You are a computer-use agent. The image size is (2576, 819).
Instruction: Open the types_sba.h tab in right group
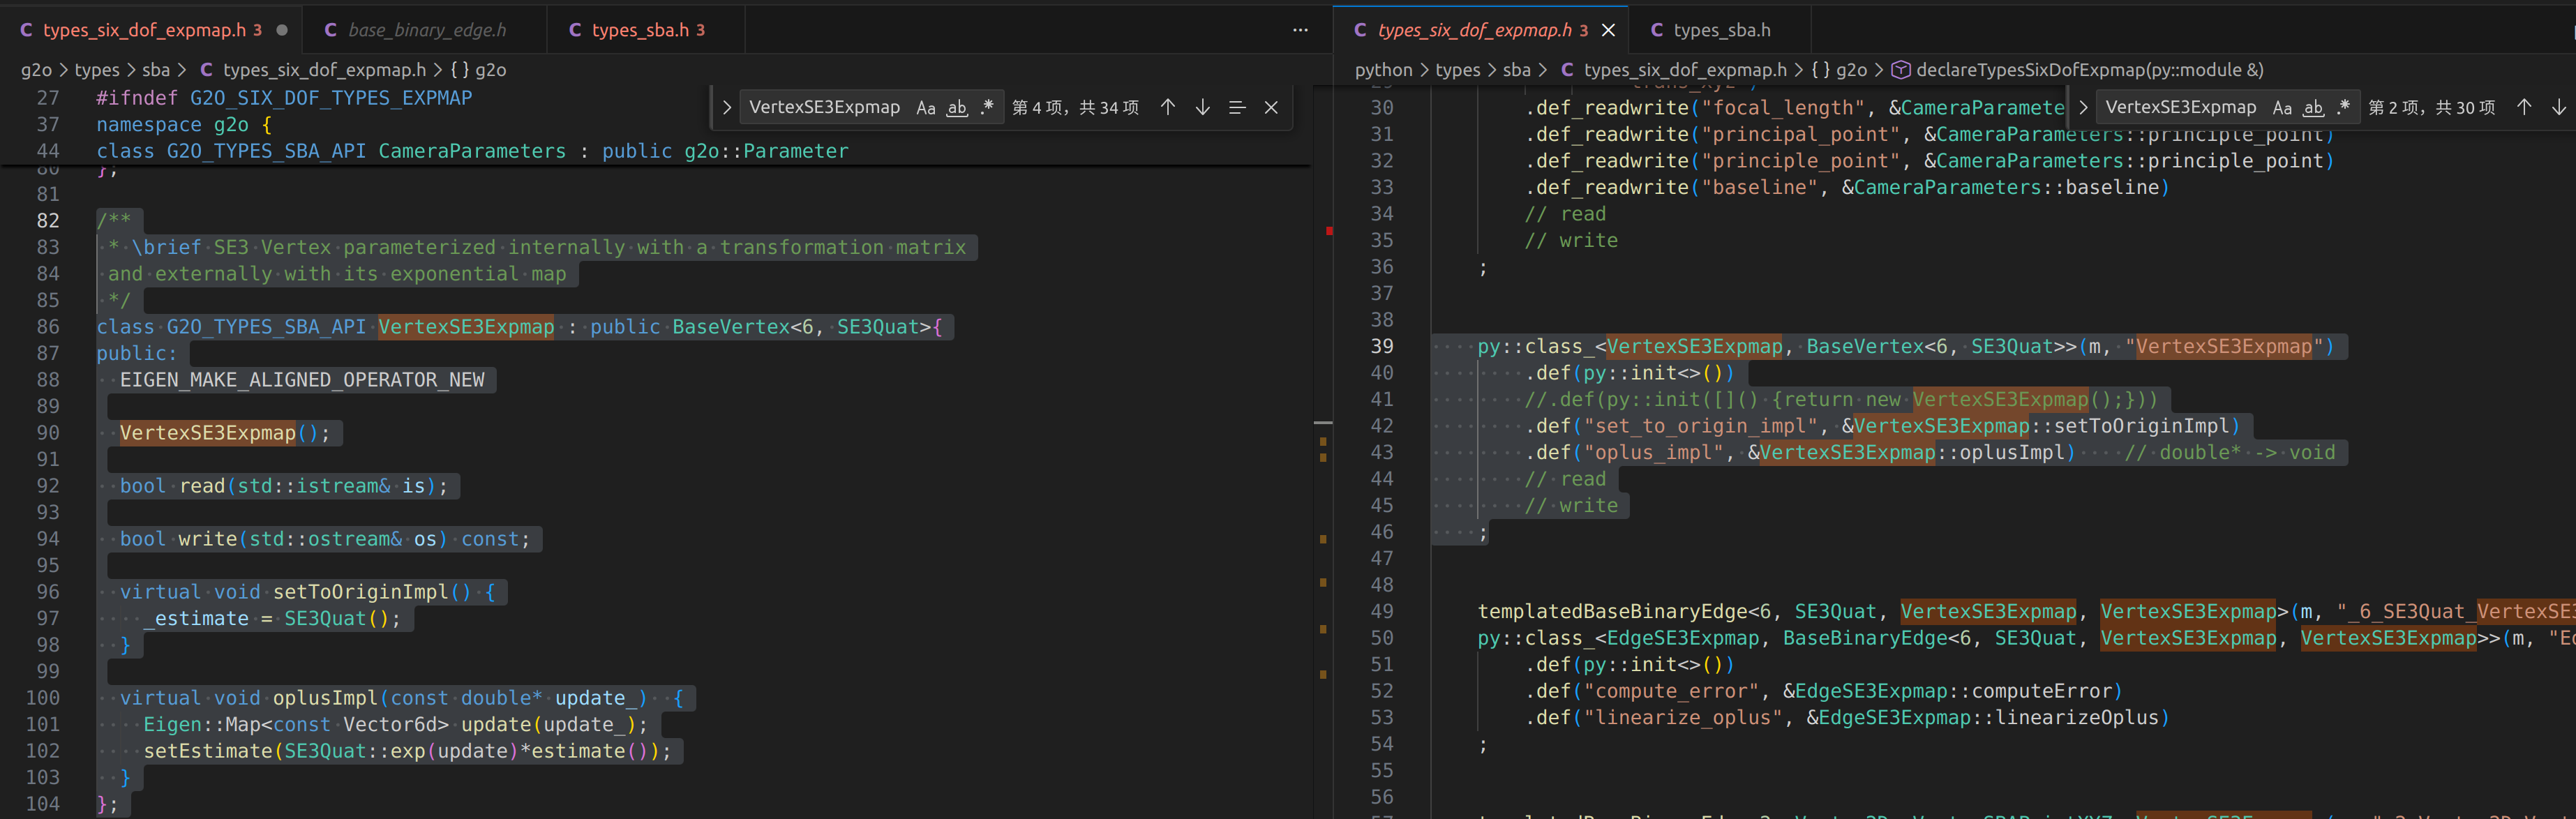tap(1721, 30)
